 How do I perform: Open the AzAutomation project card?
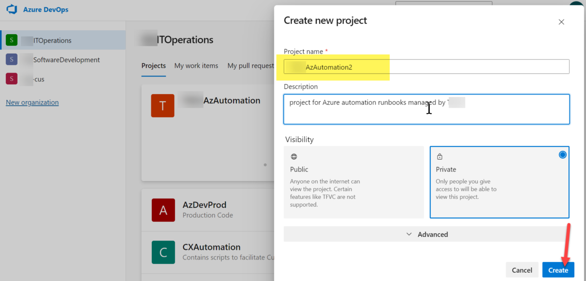click(208, 132)
